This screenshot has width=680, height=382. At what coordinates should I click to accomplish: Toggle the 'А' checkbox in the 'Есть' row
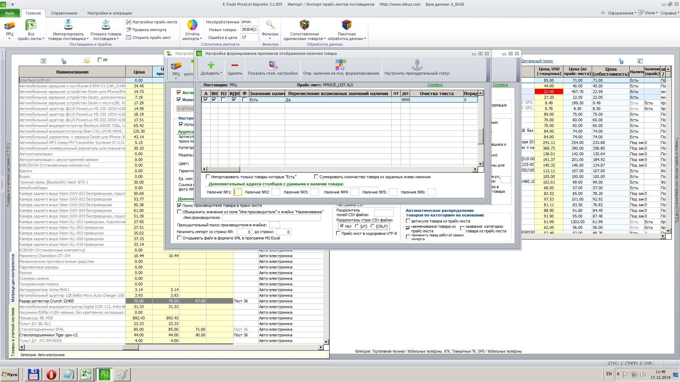[x=206, y=100]
